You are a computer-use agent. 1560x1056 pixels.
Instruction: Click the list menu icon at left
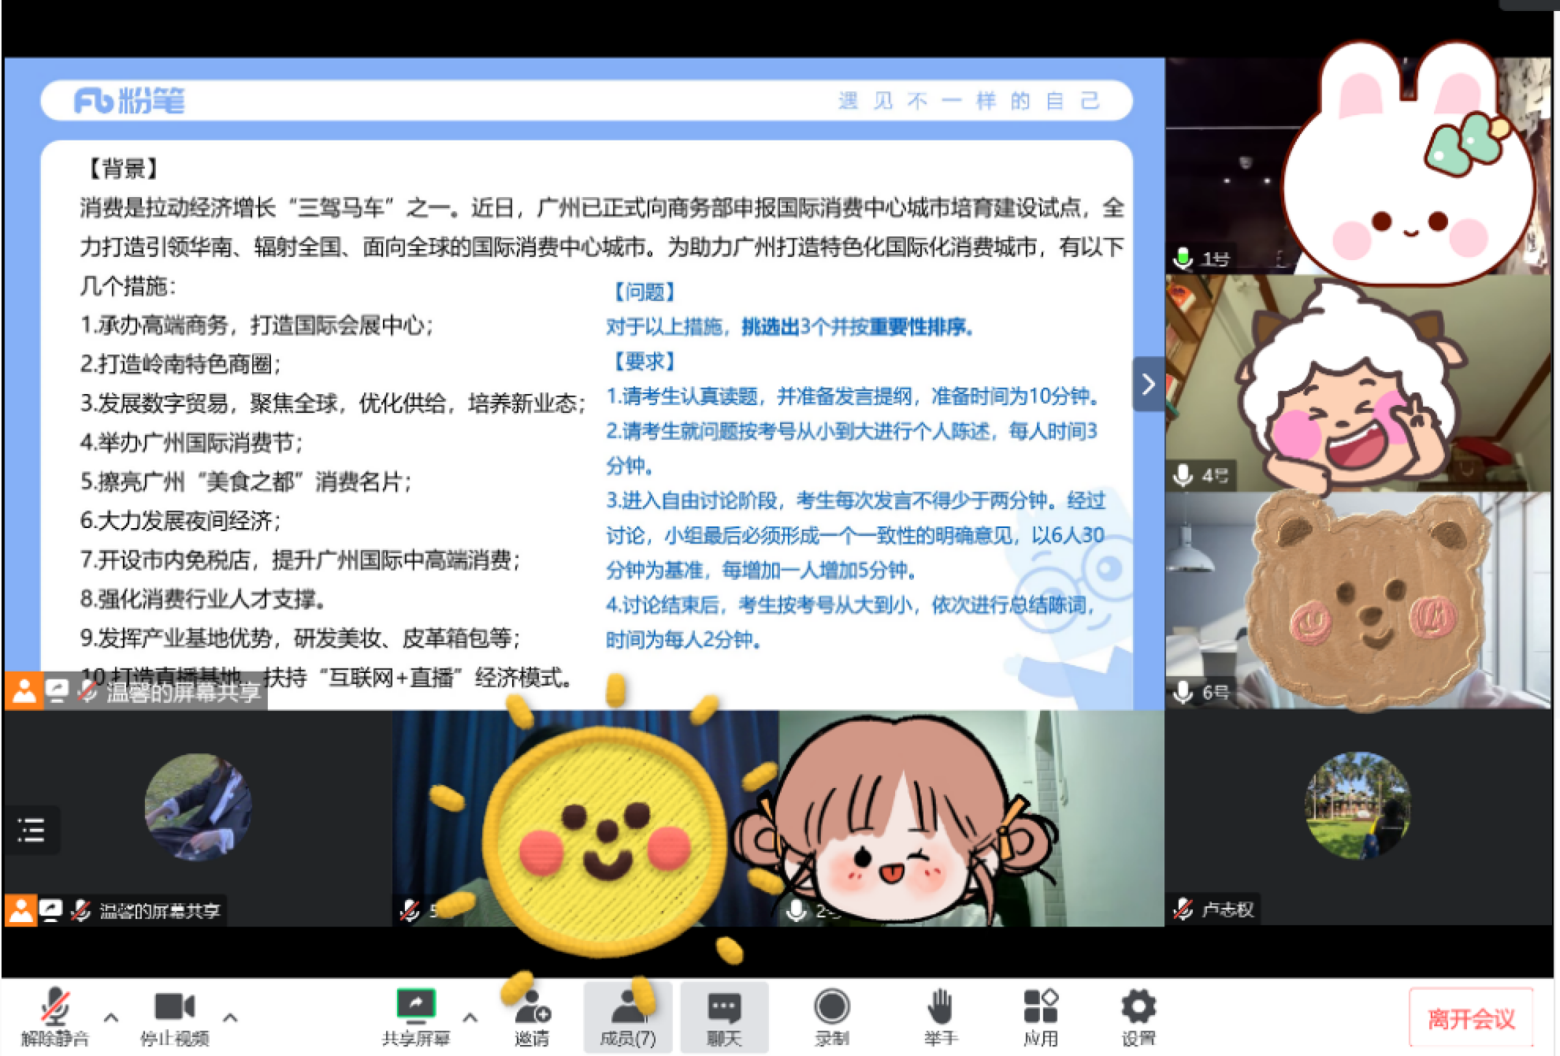point(31,830)
